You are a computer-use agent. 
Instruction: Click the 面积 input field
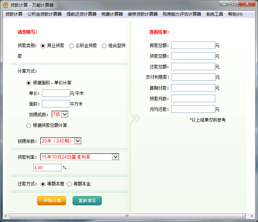pos(56,104)
